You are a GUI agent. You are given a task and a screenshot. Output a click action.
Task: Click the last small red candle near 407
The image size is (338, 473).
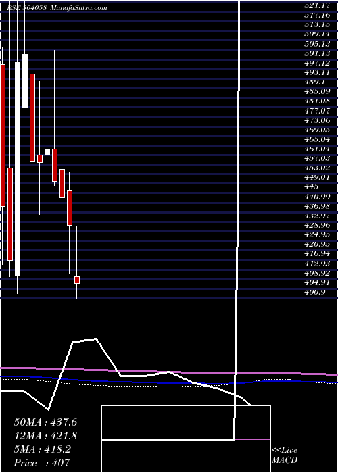[77, 280]
